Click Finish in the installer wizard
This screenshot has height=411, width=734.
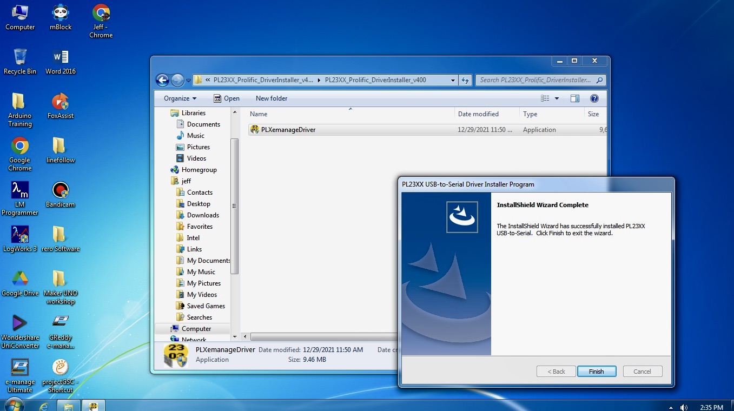pyautogui.click(x=596, y=372)
